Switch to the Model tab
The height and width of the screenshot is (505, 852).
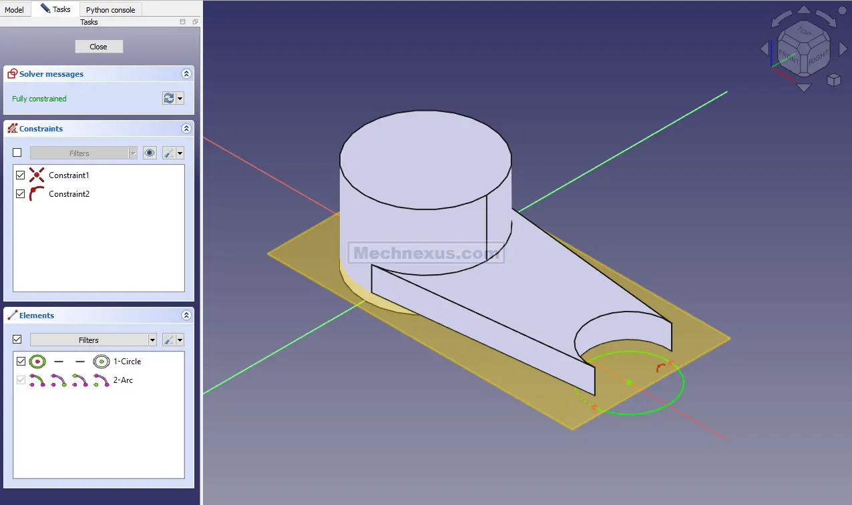tap(14, 9)
